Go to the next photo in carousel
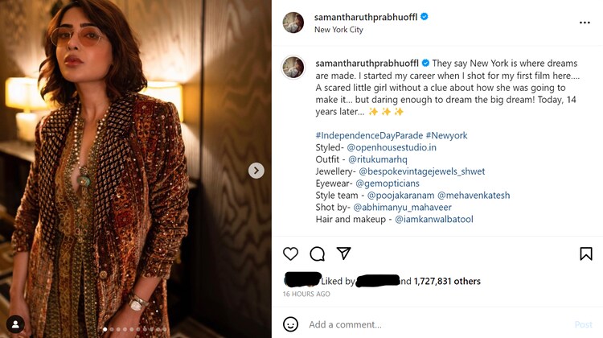 click(256, 171)
